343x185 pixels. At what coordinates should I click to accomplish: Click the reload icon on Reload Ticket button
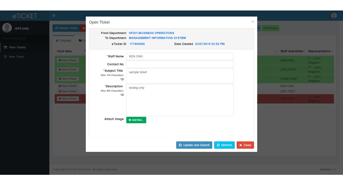57,28
